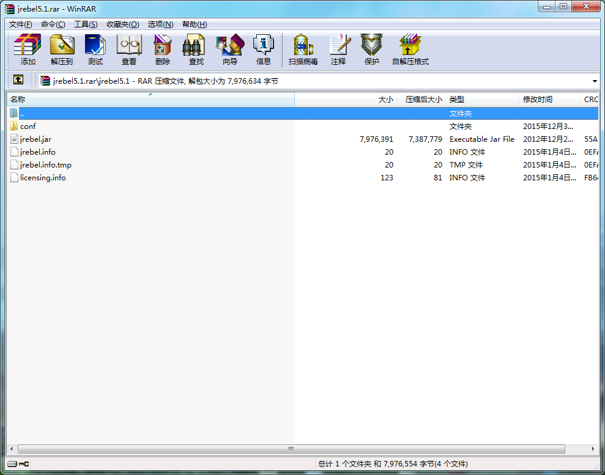Click the licensing.info file icon
Viewport: 605px width, 475px height.
(14, 177)
